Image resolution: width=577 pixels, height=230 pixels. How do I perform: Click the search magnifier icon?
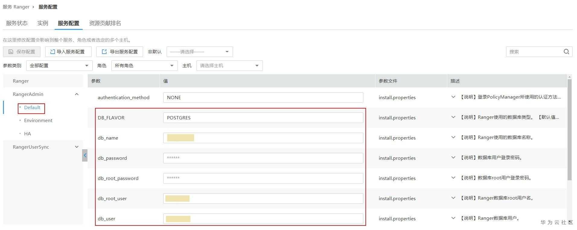[x=566, y=52]
